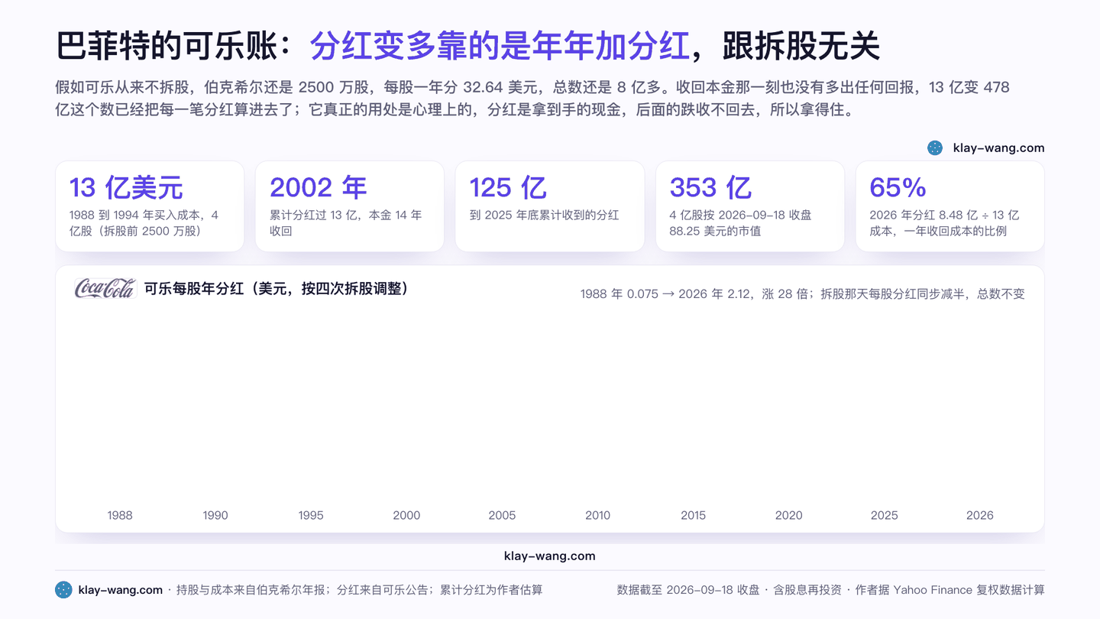Click the 2000 axis label on the chart
The image size is (1100, 619).
pyautogui.click(x=406, y=515)
